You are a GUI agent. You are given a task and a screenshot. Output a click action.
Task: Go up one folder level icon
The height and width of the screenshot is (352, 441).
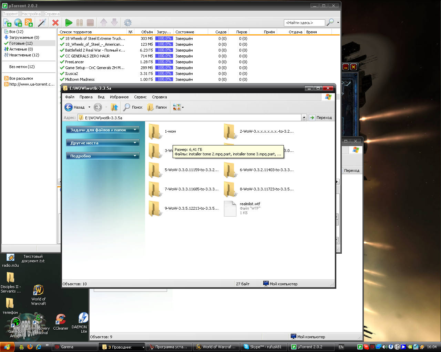click(114, 107)
